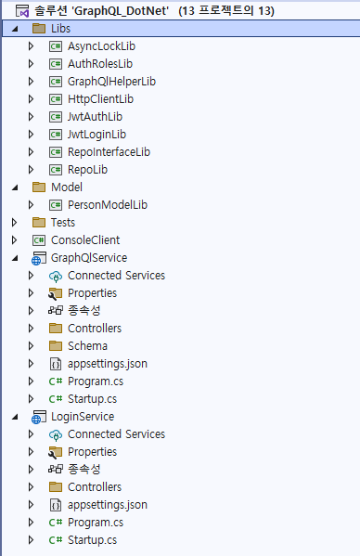This screenshot has height=556, width=360.
Task: Select the solution 'GraphQL_DotNet' root label
Action: pyautogui.click(x=154, y=11)
